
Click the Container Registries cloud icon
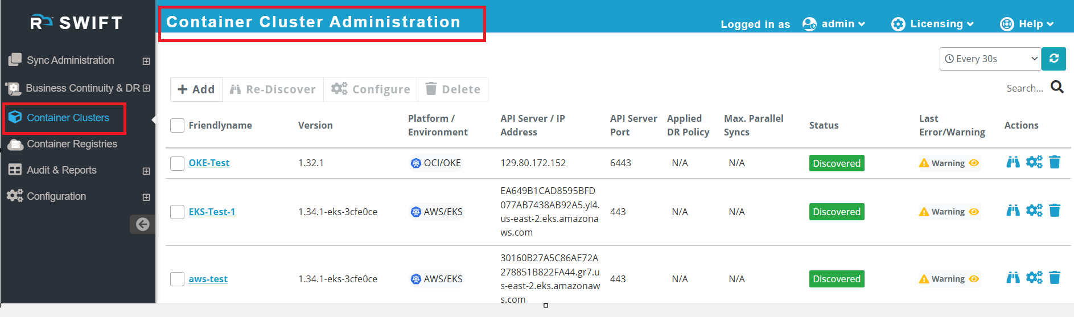15,145
